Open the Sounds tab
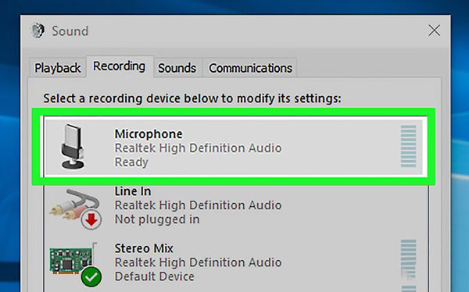This screenshot has height=292, width=469. 177,68
